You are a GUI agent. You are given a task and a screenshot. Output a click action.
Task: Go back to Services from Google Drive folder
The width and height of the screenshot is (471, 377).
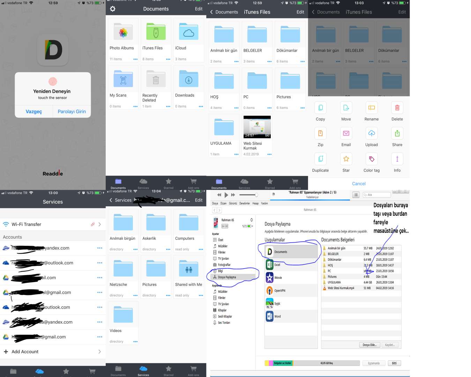[x=120, y=200]
